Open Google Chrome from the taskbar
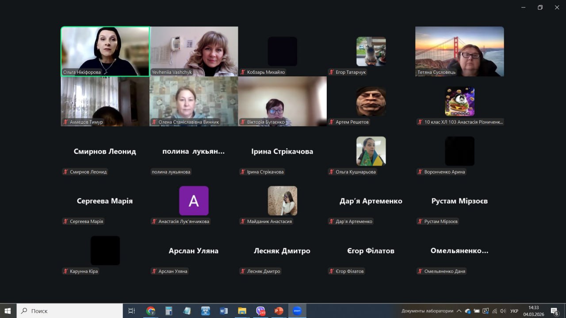The width and height of the screenshot is (566, 318). coord(150,311)
